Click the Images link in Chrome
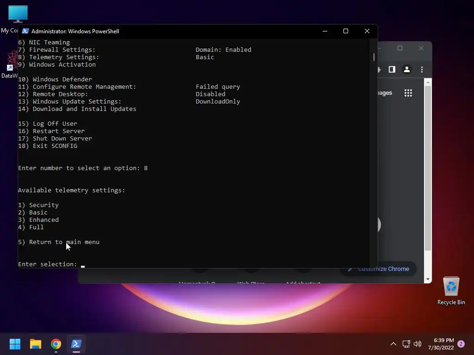This screenshot has height=355, width=474. tap(385, 92)
